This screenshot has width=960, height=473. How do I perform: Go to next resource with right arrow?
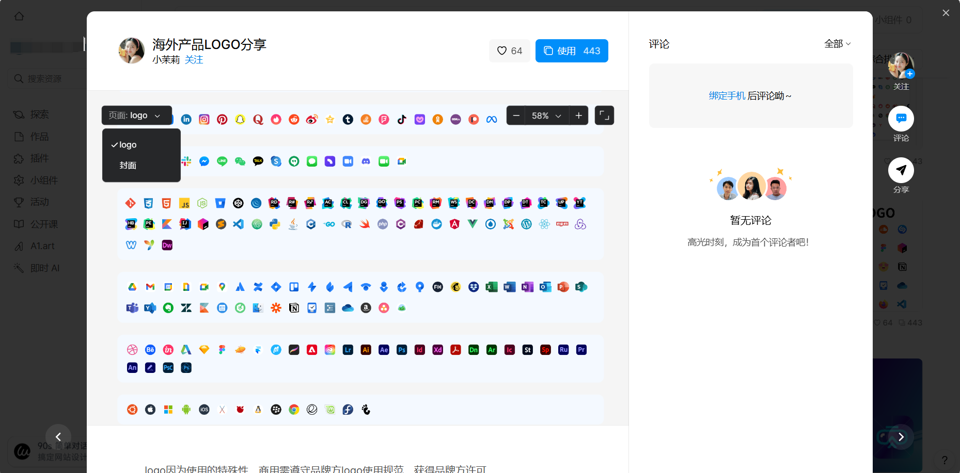pyautogui.click(x=901, y=437)
